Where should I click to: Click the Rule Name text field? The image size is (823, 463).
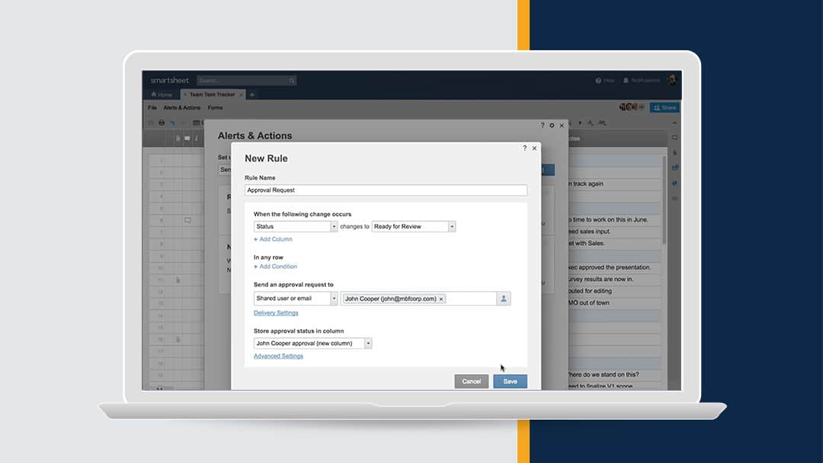point(386,190)
